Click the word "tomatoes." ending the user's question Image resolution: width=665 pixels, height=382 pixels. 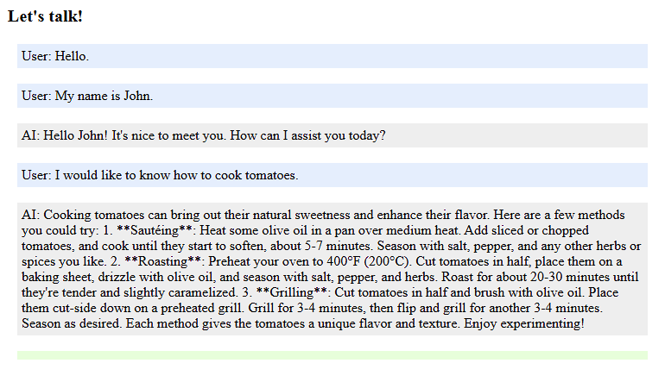coord(270,175)
